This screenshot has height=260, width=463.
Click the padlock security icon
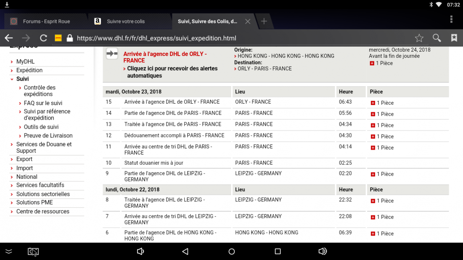70,38
